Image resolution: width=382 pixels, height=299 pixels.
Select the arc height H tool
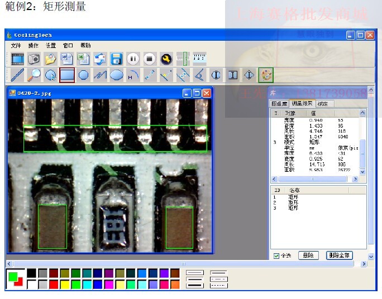(x=133, y=75)
